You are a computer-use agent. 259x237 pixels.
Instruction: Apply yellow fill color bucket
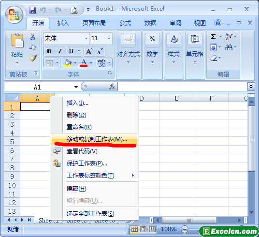[x=68, y=63]
